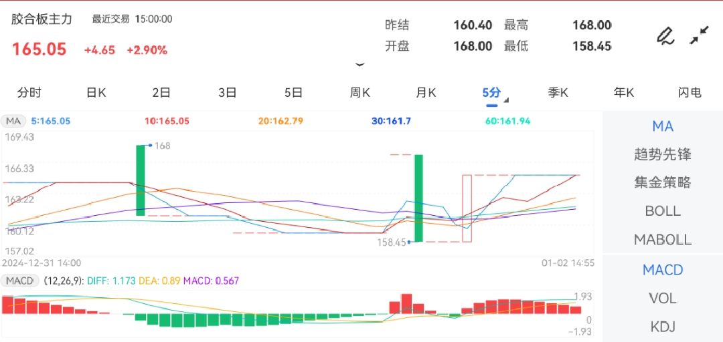Choose the VOL sub-indicator
The height and width of the screenshot is (342, 723).
[x=663, y=299]
